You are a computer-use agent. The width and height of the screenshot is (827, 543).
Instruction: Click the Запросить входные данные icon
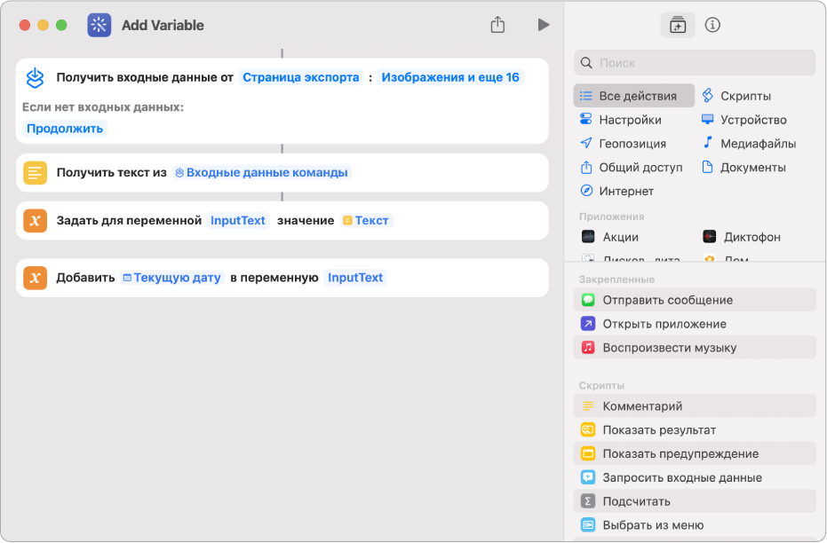pos(587,477)
